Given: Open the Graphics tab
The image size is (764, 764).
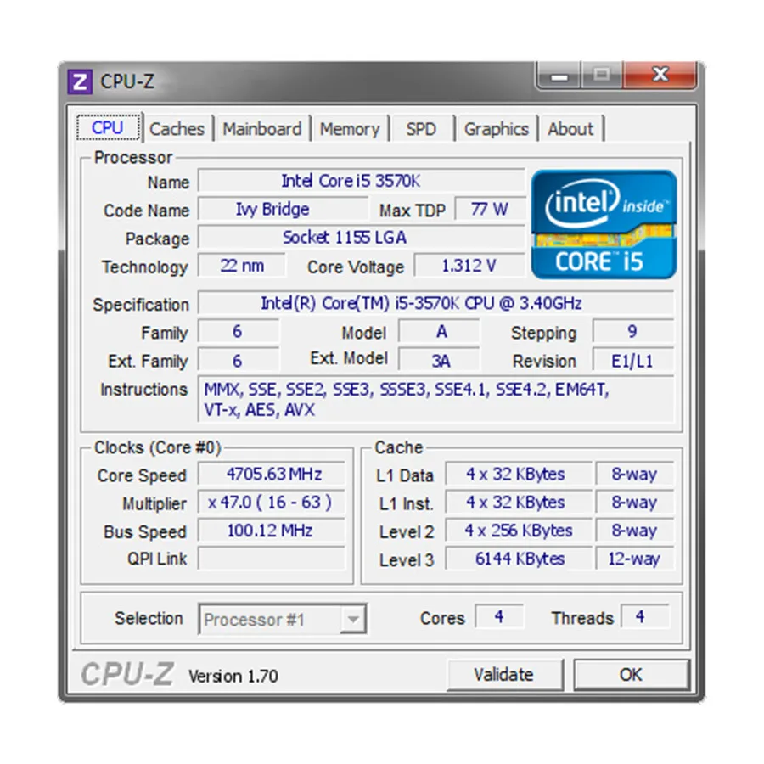Looking at the screenshot, I should [496, 129].
